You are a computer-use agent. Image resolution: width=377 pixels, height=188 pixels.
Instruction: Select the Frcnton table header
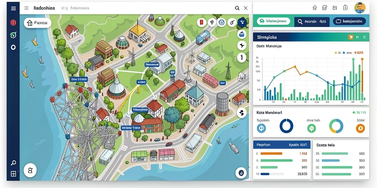tap(263, 145)
